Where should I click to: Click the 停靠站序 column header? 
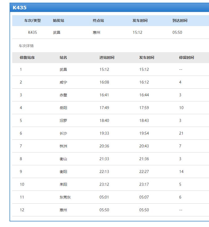coord(27,58)
